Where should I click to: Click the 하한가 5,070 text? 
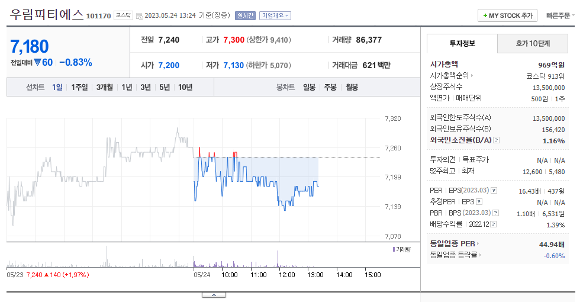269,65
